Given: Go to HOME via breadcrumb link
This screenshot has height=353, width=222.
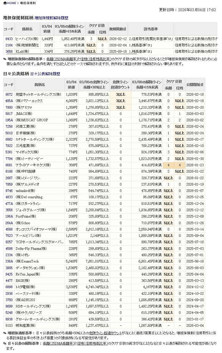Looking at the screenshot, I should pyautogui.click(x=12, y=3).
